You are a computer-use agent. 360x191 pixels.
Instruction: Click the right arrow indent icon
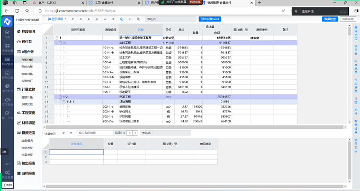(97, 19)
